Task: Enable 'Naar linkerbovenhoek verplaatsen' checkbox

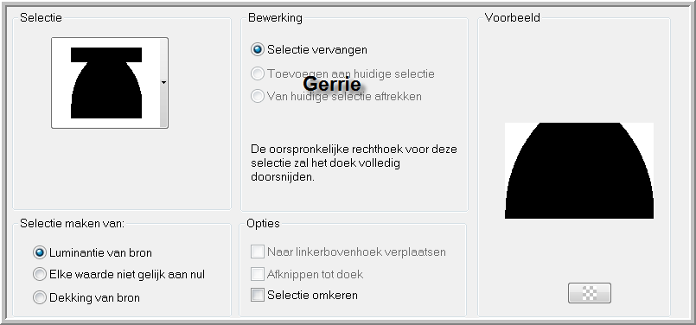Action: [258, 252]
